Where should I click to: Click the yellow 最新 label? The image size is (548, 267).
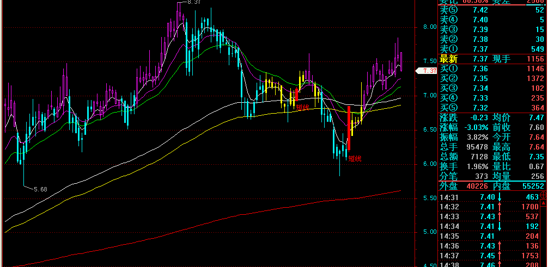coord(449,59)
